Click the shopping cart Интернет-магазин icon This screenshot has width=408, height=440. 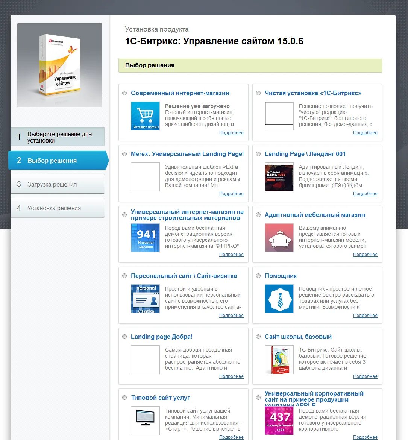(145, 116)
